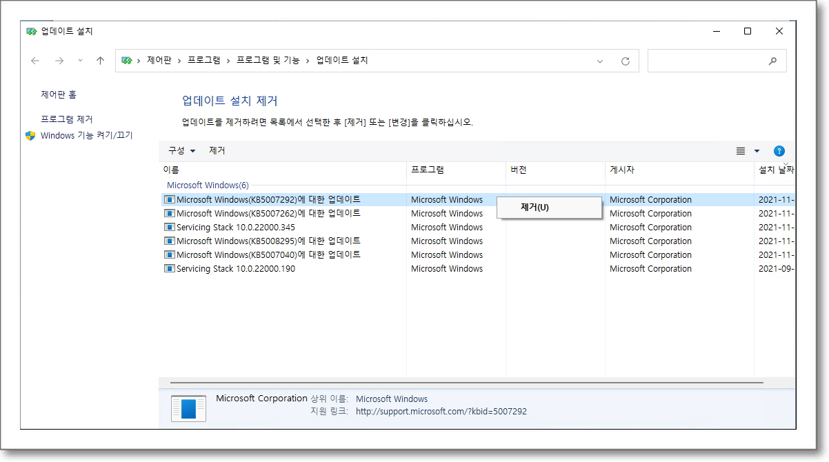Select the KB5007292 update row
Image resolution: width=829 pixels, height=462 pixels.
[x=478, y=200]
